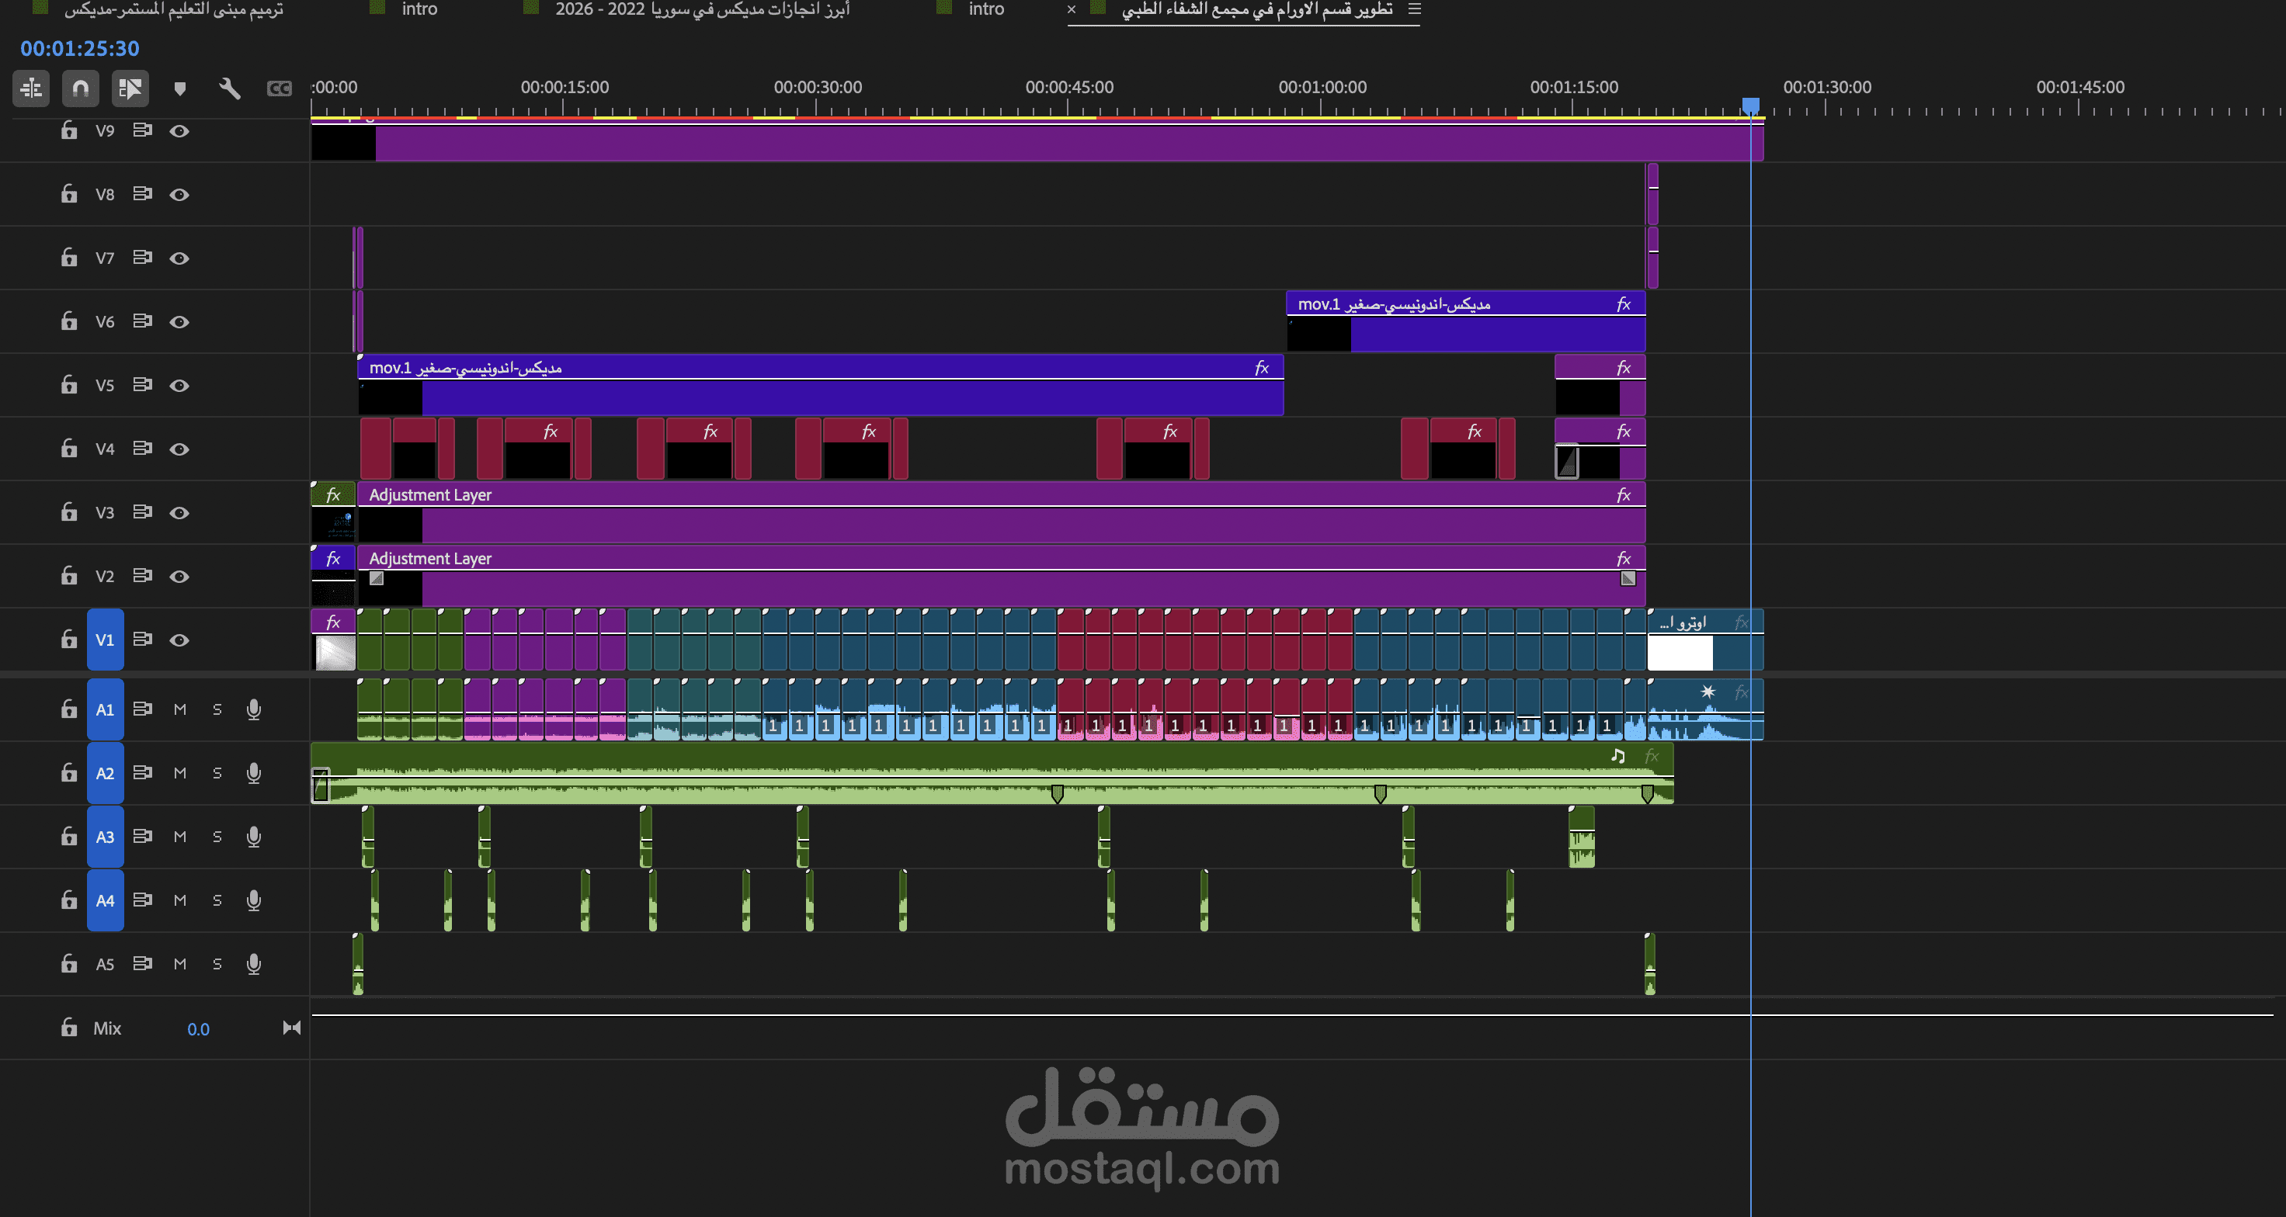Click the fx badge on V3 Adjustment Layer
Viewport: 2286px width, 1217px height.
click(1623, 495)
